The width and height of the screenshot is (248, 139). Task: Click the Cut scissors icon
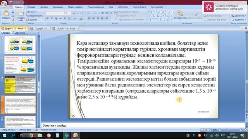[13, 12]
